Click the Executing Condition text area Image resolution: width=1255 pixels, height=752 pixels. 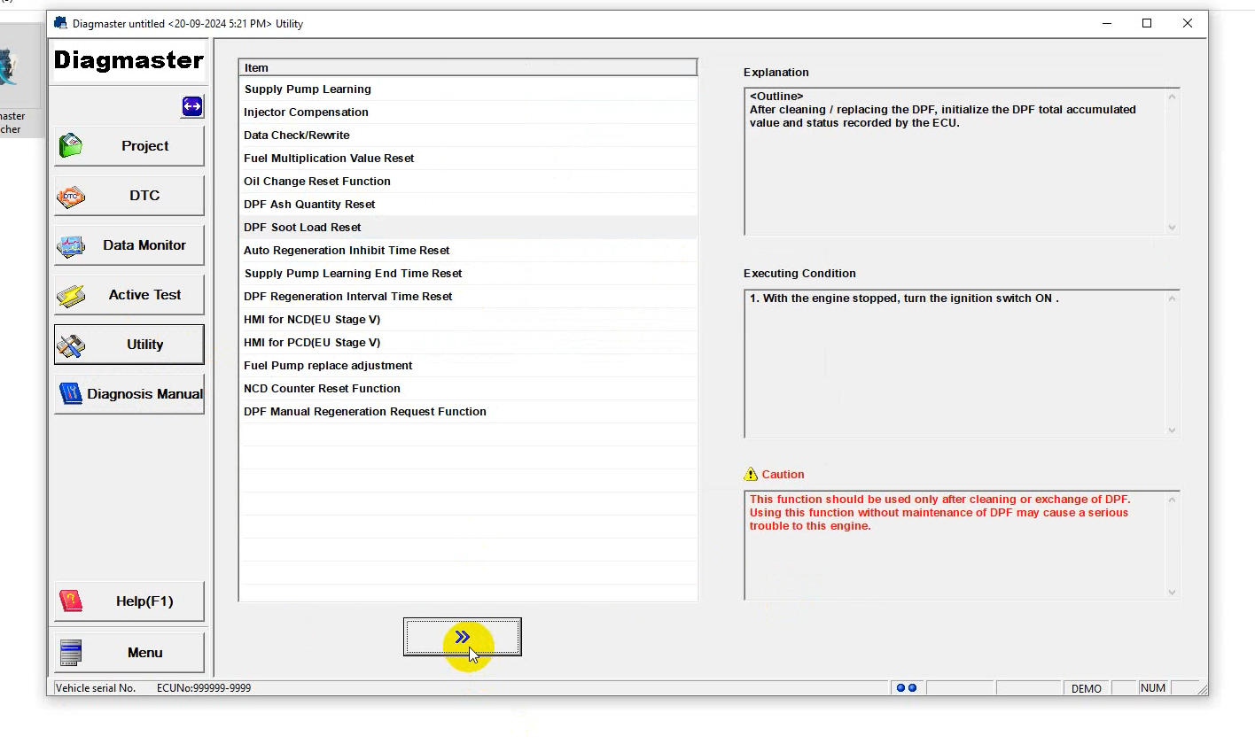click(x=962, y=363)
